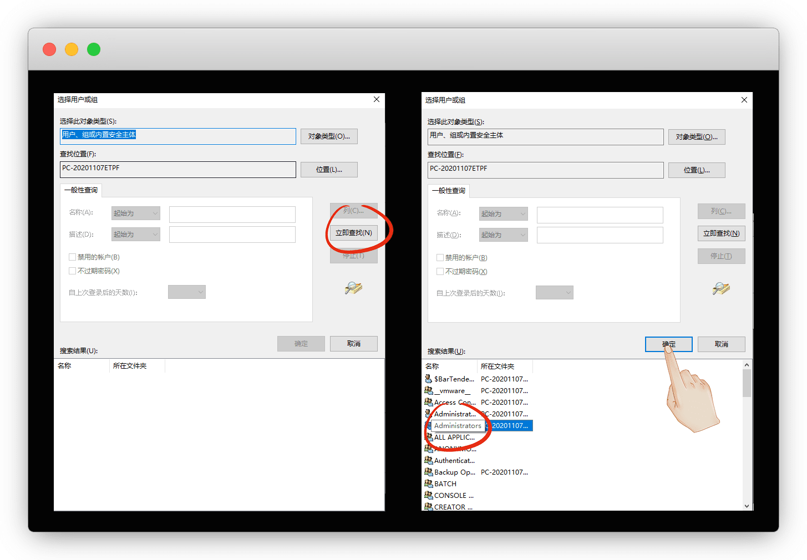Screen dimensions: 807x560
Task: Open 名称 起始为 dropdown in left dialog
Action: click(136, 213)
